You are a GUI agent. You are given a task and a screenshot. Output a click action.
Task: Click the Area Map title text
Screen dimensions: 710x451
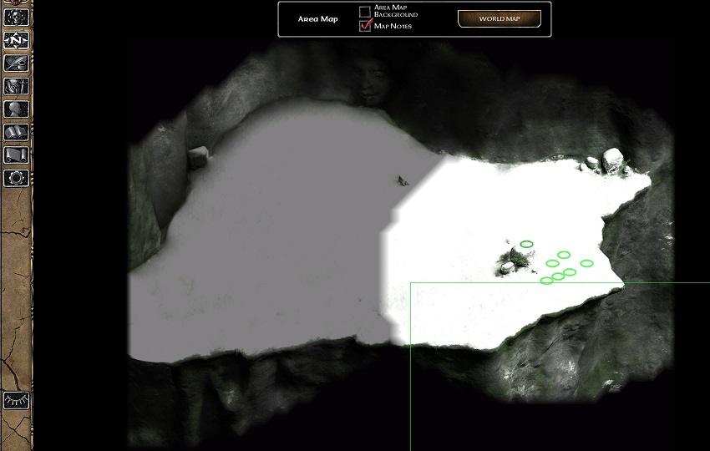318,19
